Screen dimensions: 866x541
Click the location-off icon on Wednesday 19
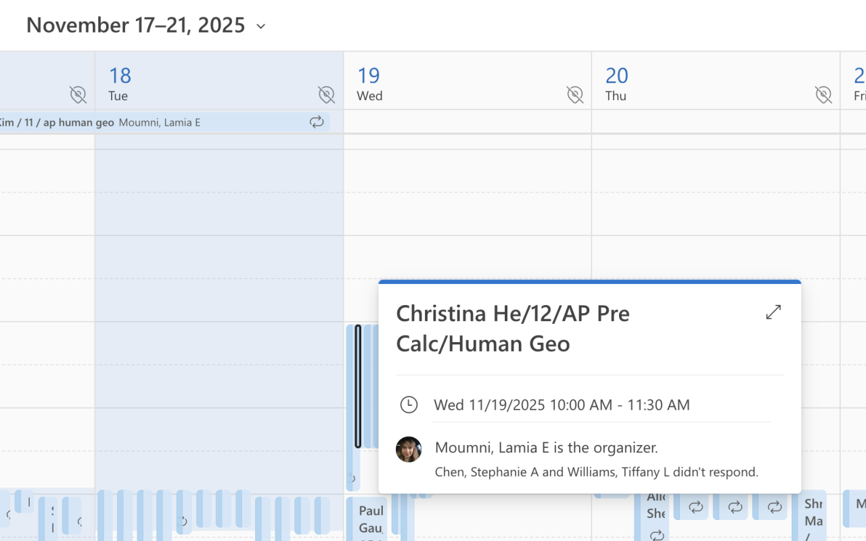[x=574, y=95]
